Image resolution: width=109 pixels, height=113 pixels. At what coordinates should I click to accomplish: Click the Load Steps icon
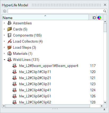[x=10, y=47]
